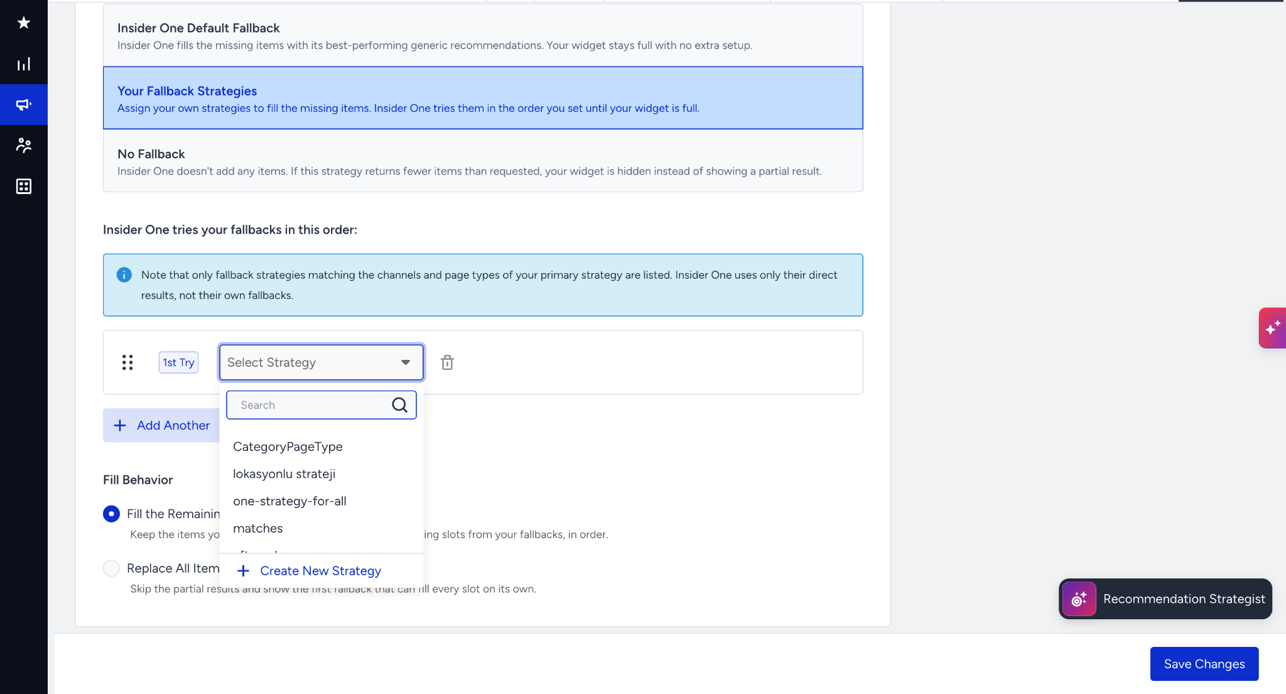Select Fill the Remaining radio button
Viewport: 1286px width, 694px height.
(111, 514)
